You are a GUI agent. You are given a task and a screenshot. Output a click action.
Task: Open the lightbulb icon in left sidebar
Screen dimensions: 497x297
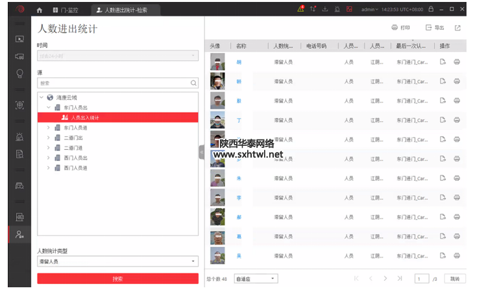[19, 73]
